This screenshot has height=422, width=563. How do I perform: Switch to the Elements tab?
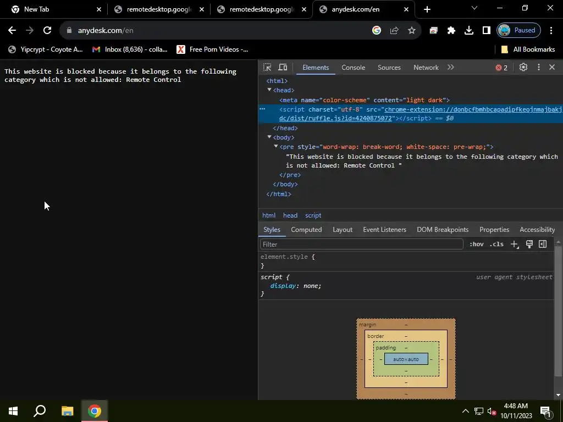tap(316, 68)
